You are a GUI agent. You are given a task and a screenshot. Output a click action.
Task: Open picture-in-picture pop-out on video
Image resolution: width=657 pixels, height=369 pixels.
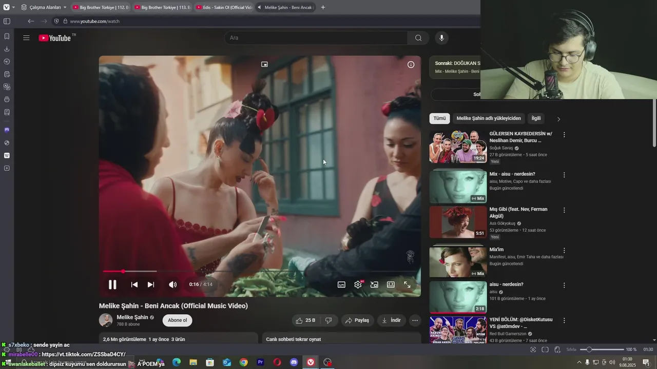click(x=264, y=65)
